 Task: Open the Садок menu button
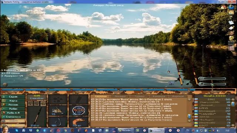(x=13, y=96)
